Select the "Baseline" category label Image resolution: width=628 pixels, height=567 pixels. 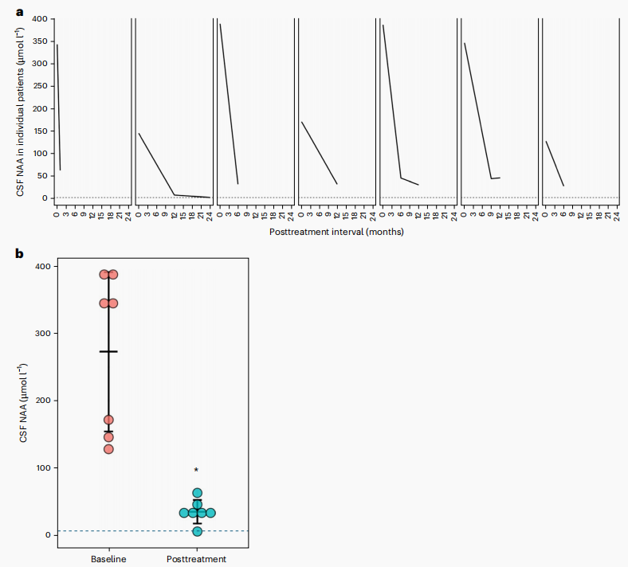108,559
